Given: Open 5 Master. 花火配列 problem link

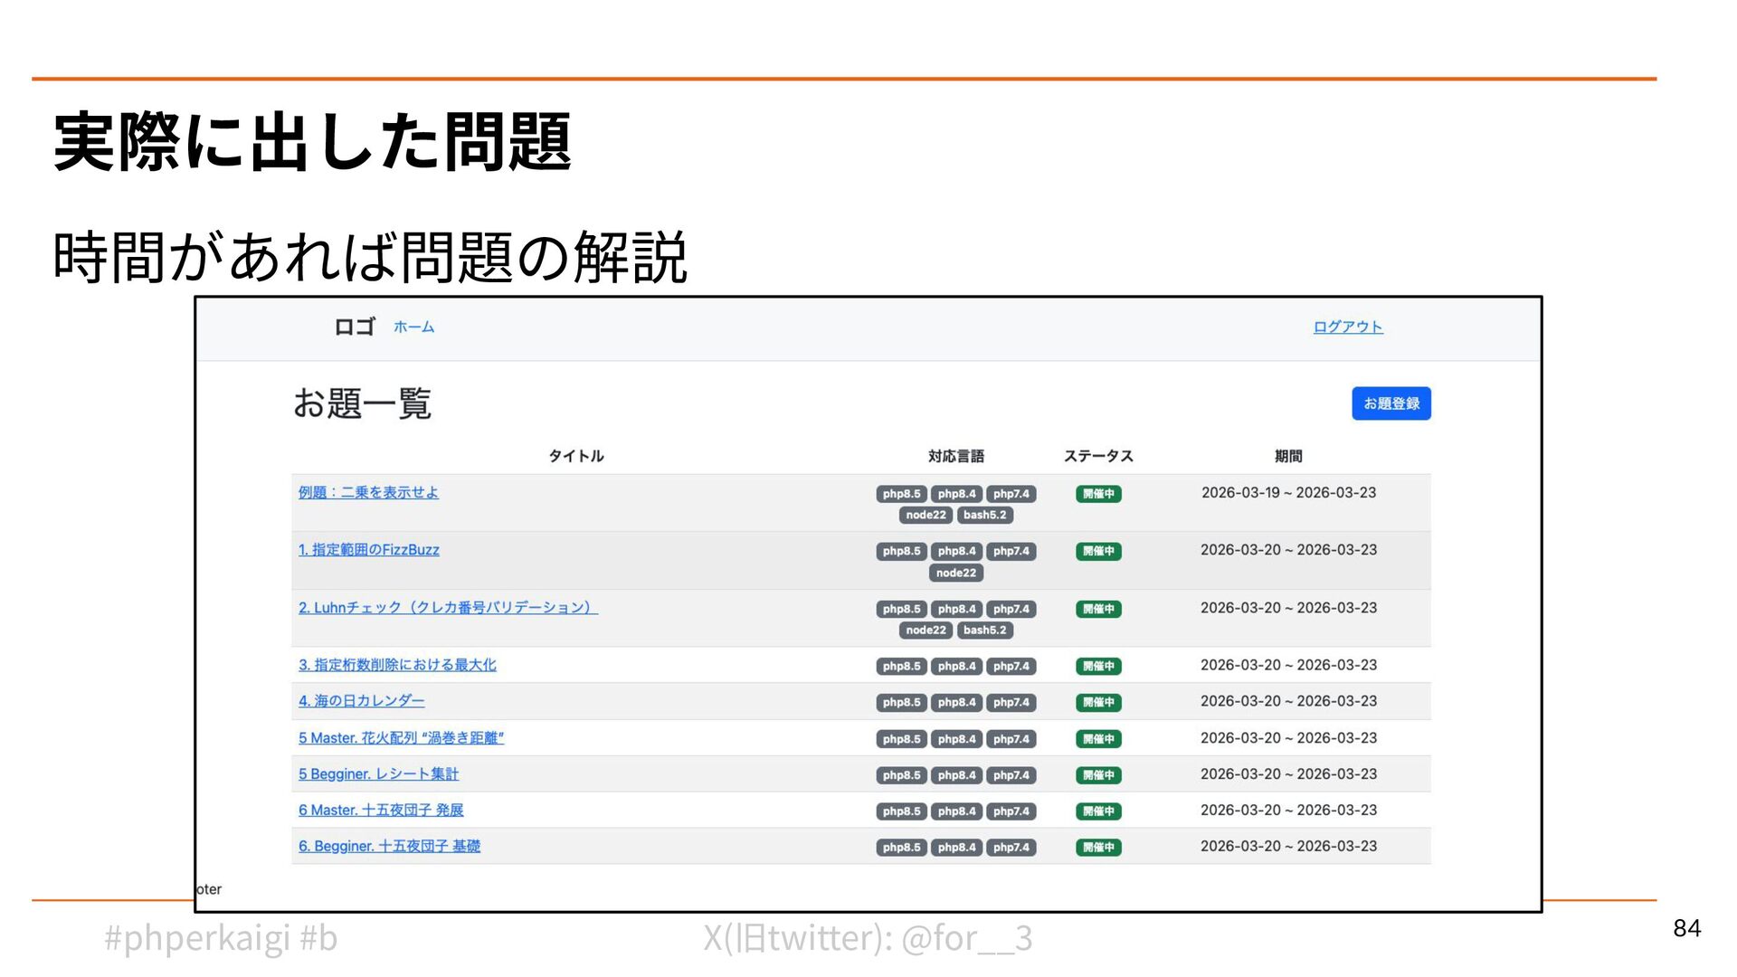Looking at the screenshot, I should point(401,738).
